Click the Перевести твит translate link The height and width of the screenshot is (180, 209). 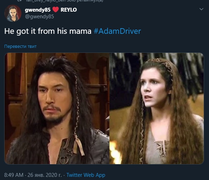click(x=20, y=46)
